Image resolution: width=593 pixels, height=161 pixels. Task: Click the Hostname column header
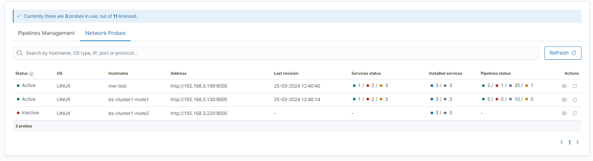(118, 73)
